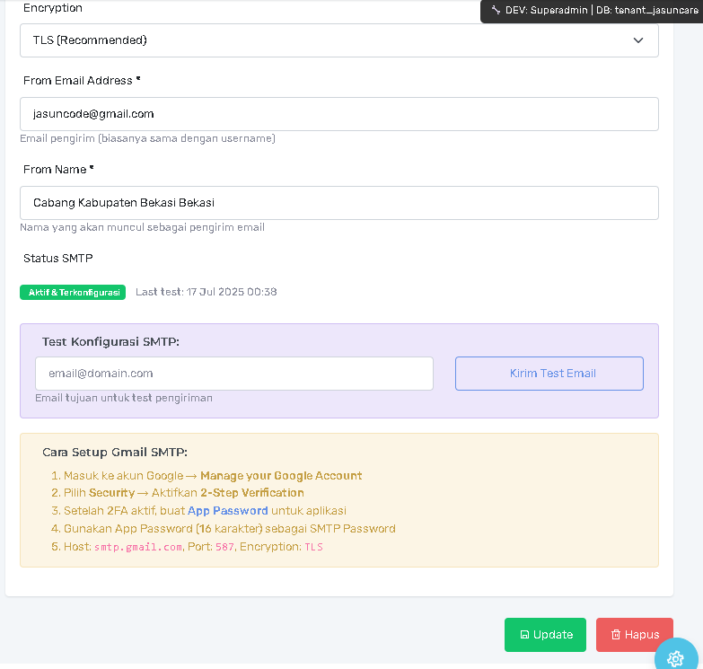The height and width of the screenshot is (669, 703).
Task: Click into the From Name field
Action: point(338,203)
